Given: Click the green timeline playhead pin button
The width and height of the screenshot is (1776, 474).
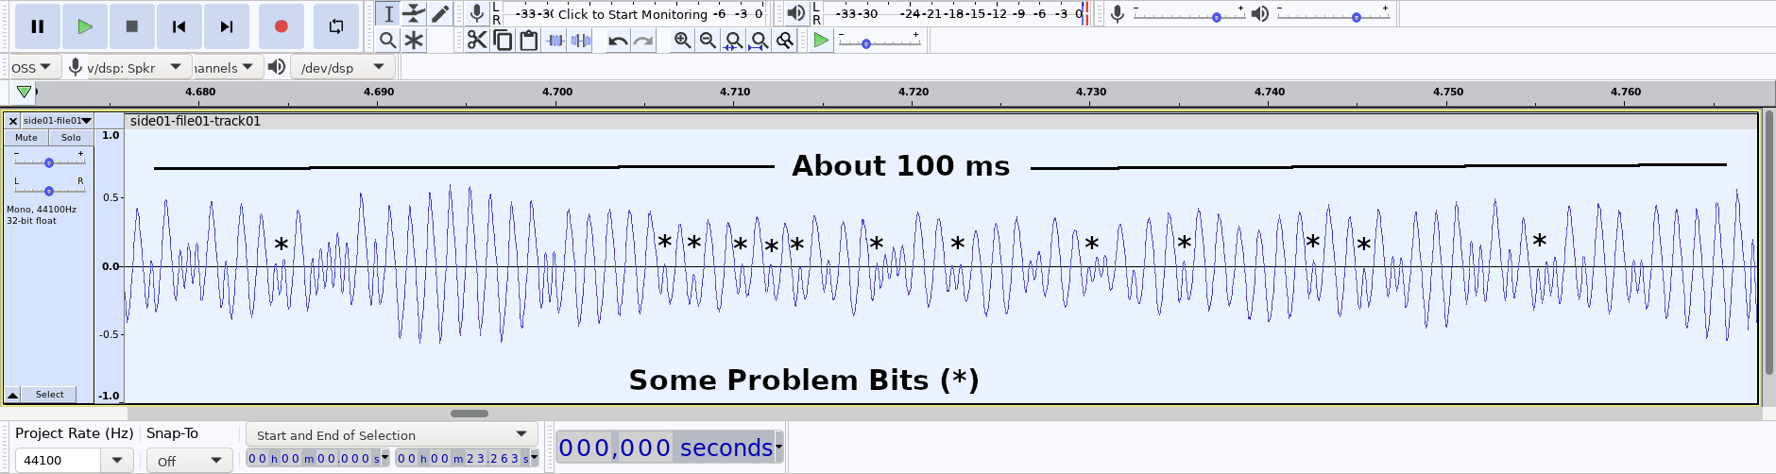Looking at the screenshot, I should tap(25, 92).
